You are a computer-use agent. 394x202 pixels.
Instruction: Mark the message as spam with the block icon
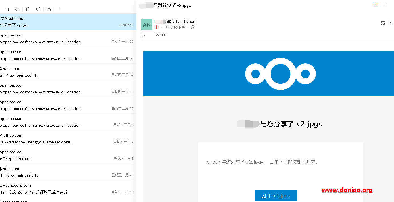tap(38, 9)
